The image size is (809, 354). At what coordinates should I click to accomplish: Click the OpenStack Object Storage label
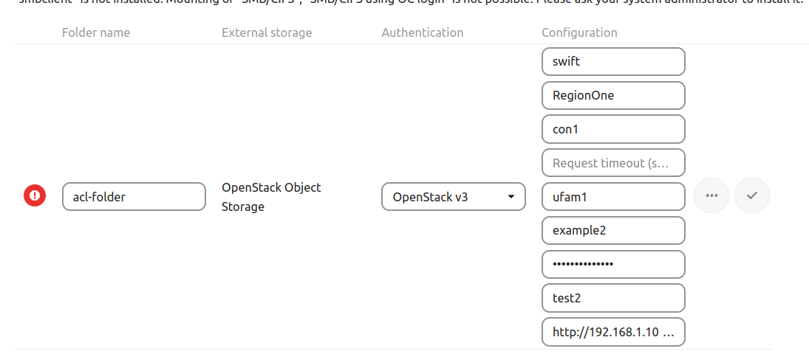point(271,197)
